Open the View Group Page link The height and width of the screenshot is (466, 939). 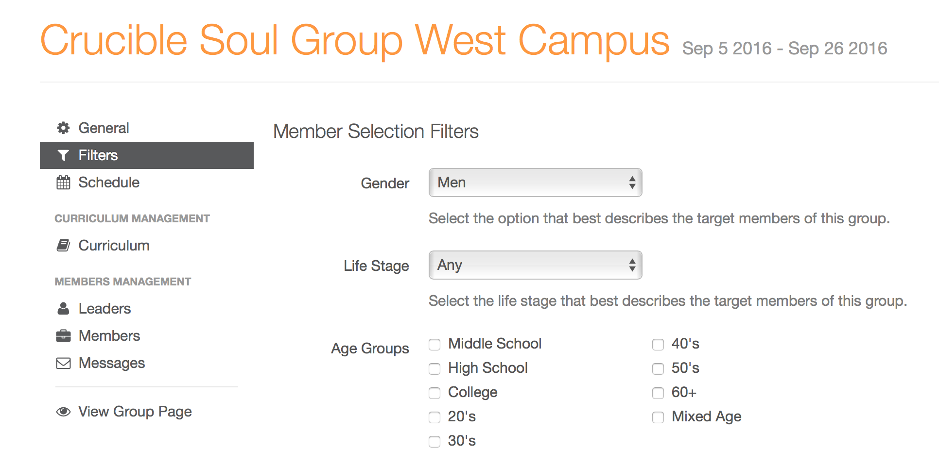pos(135,412)
